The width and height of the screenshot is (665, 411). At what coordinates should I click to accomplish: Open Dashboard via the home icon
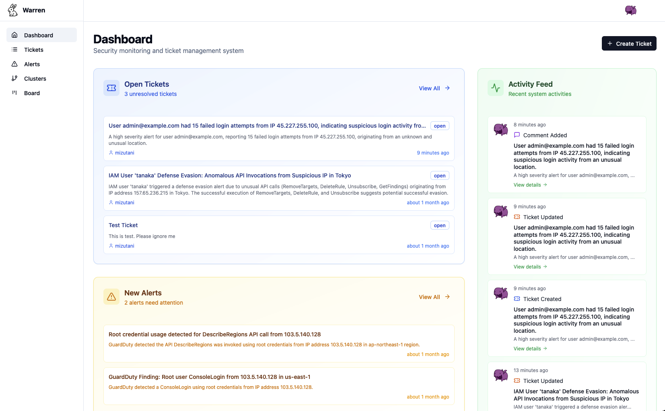point(14,35)
